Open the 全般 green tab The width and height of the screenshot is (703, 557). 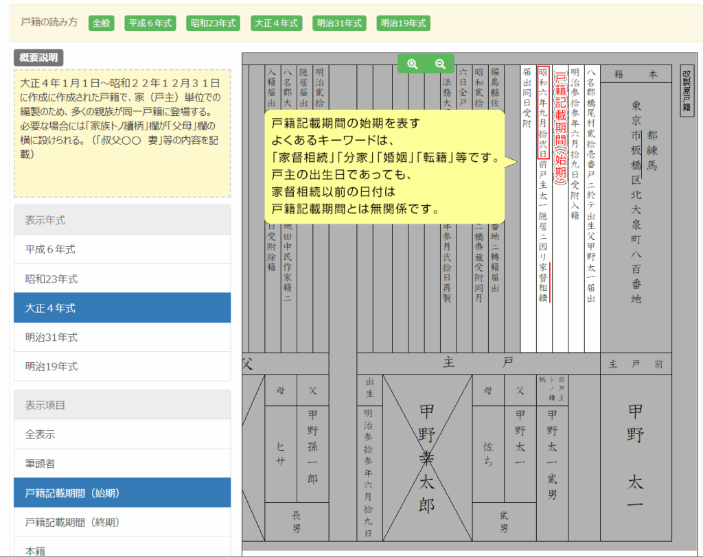pos(101,23)
